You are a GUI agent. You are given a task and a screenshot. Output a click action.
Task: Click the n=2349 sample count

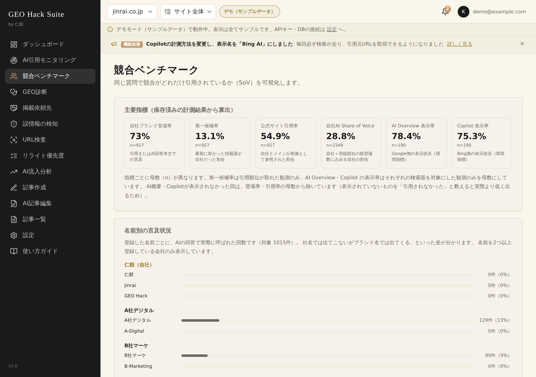[334, 145]
